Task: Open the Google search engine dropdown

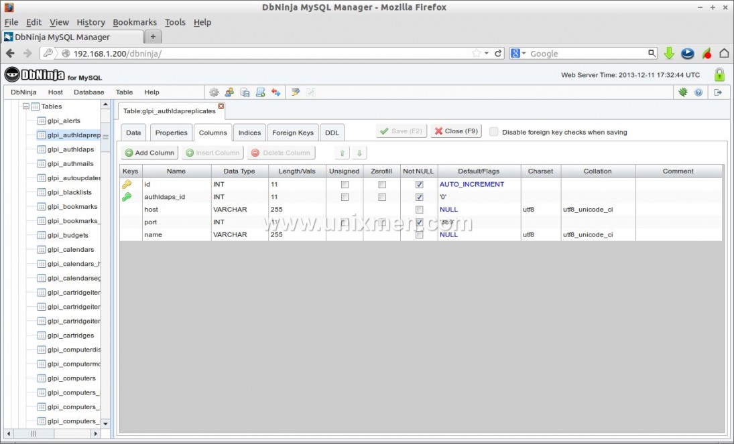Action: [517, 54]
